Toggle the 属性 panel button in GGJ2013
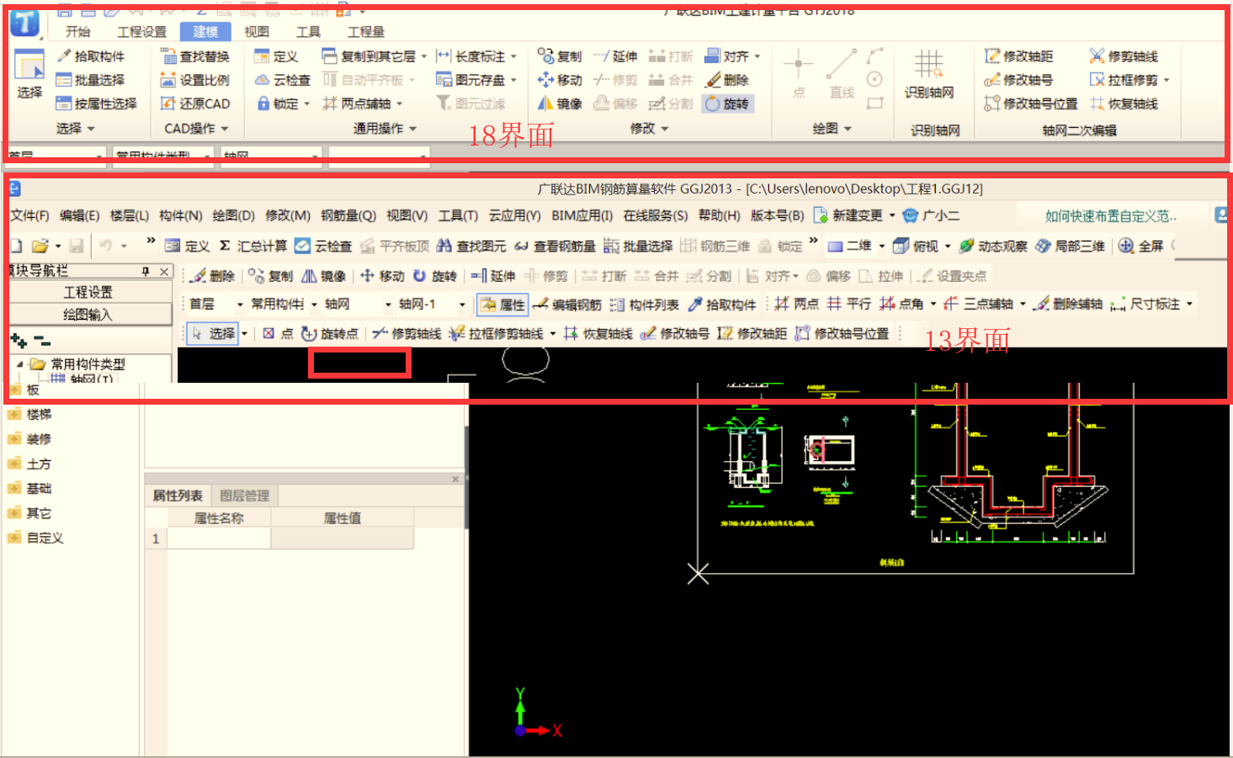The height and width of the screenshot is (758, 1233). (x=502, y=305)
